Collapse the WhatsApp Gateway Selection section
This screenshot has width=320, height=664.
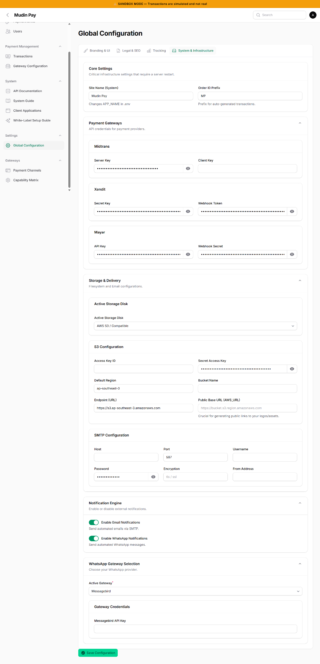click(300, 564)
